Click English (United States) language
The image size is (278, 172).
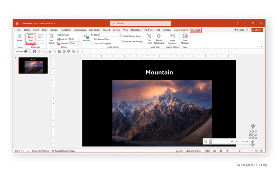tap(41, 151)
